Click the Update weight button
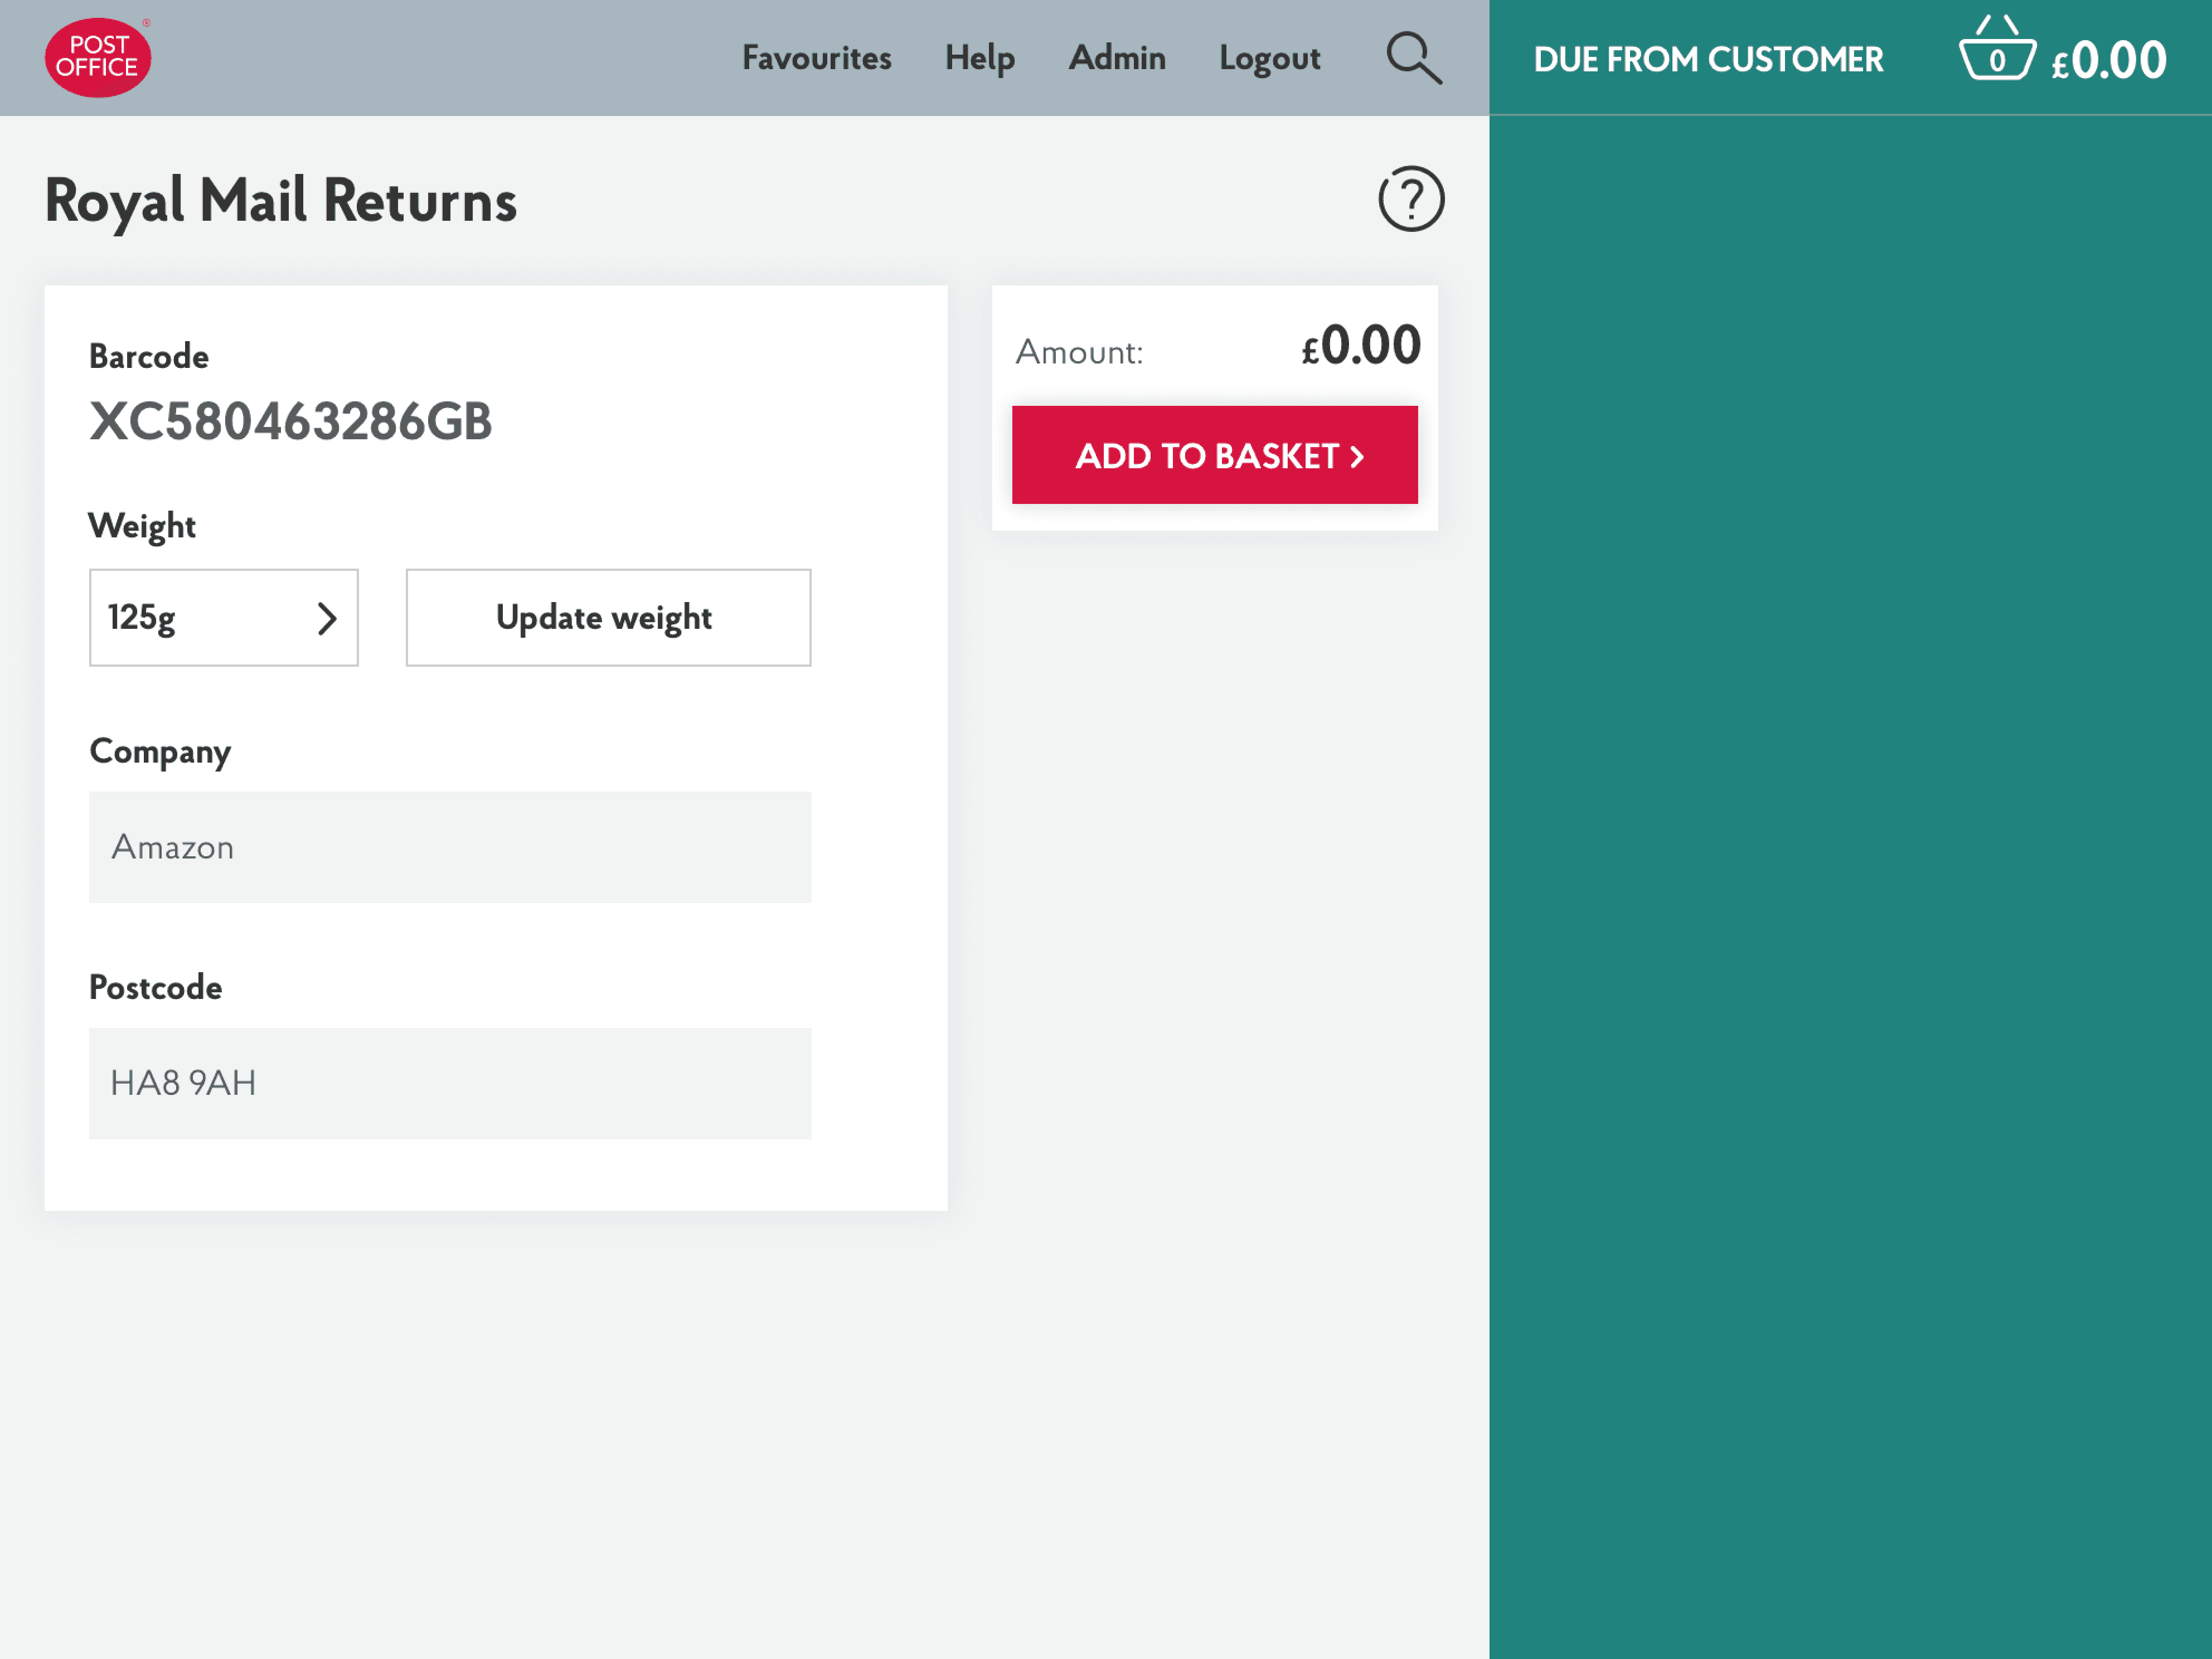This screenshot has height=1659, width=2212. [605, 618]
